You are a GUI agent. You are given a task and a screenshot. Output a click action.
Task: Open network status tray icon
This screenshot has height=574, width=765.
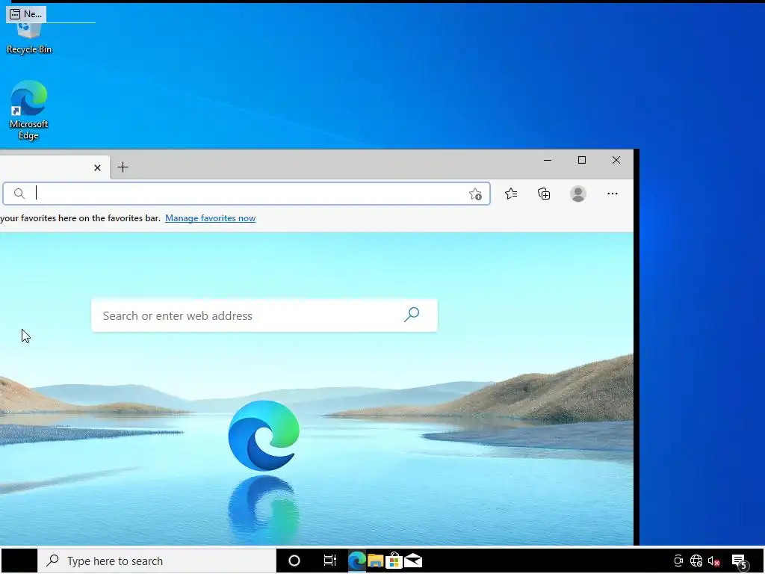(696, 561)
